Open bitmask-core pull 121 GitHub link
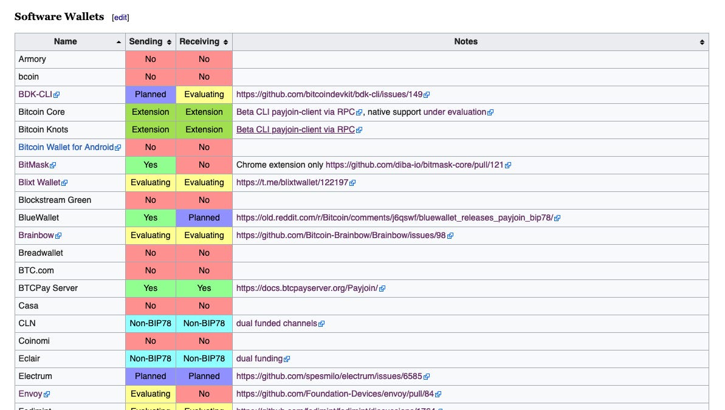 coord(414,165)
